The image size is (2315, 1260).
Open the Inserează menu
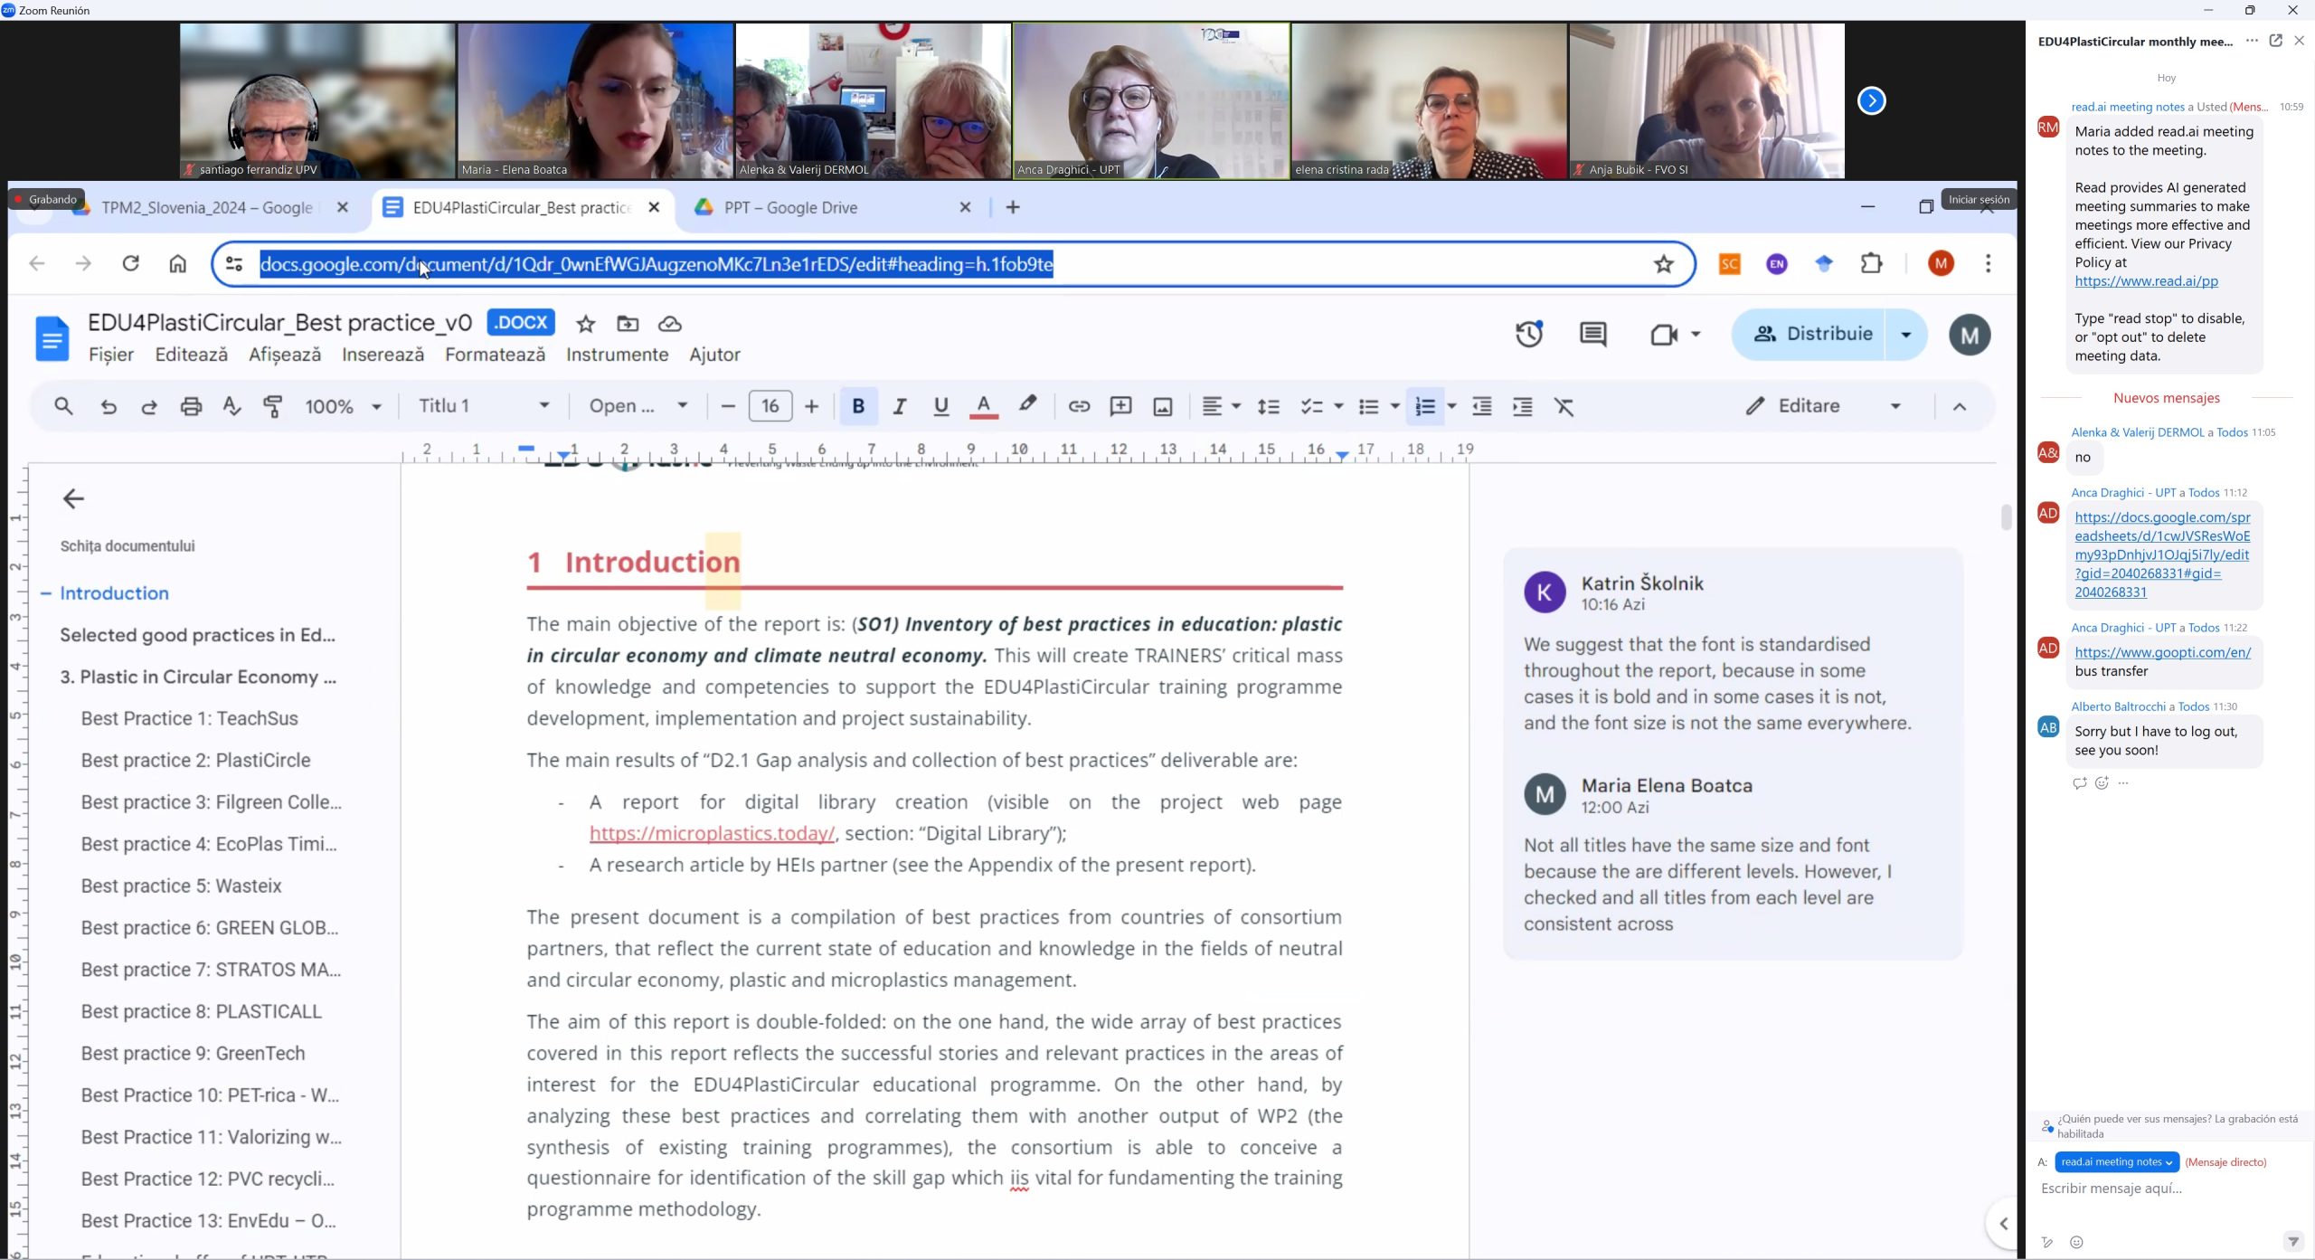(x=383, y=355)
